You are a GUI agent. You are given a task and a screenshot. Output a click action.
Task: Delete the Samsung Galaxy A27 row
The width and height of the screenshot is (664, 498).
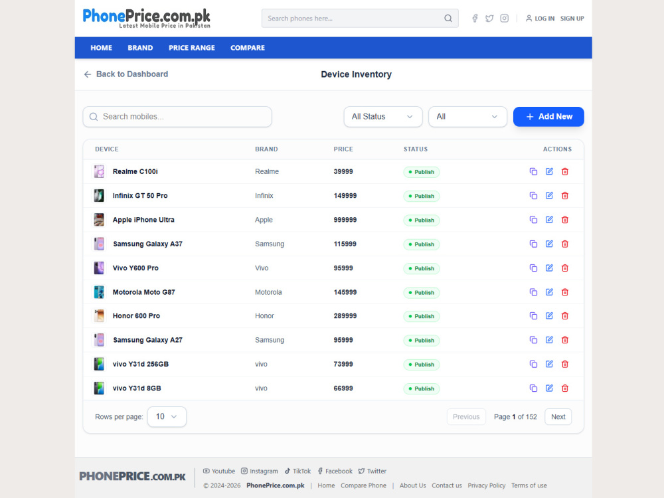(x=565, y=340)
